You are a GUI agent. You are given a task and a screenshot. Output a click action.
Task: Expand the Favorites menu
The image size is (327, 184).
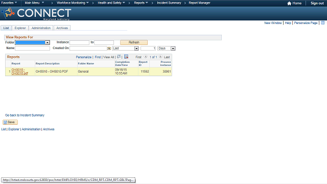click(x=9, y=3)
